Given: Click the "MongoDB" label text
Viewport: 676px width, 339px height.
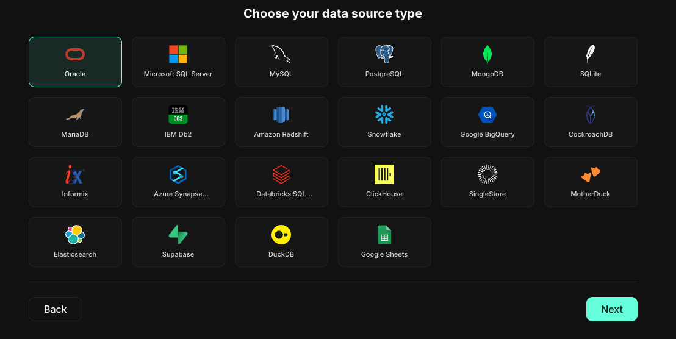Looking at the screenshot, I should [487, 74].
